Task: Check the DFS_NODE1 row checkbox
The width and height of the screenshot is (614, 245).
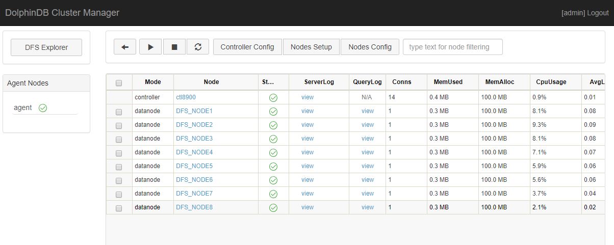Action: 119,112
